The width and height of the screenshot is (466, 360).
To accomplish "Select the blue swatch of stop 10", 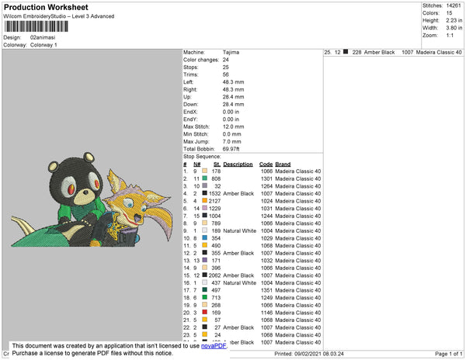I will click(204, 237).
